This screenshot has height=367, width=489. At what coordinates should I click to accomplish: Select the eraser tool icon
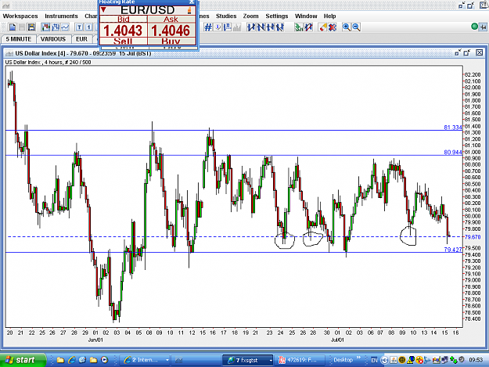(323, 27)
